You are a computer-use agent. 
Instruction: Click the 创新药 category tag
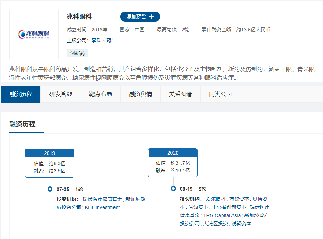click(x=77, y=53)
